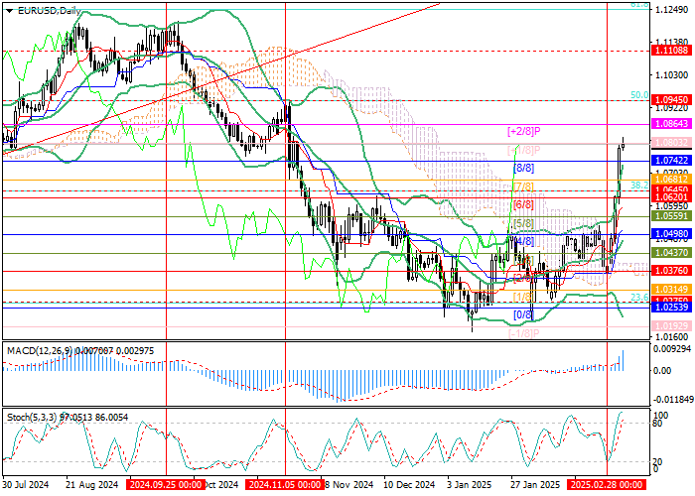
Task: Select the MACD(12,26,9) indicator label
Action: (x=40, y=351)
